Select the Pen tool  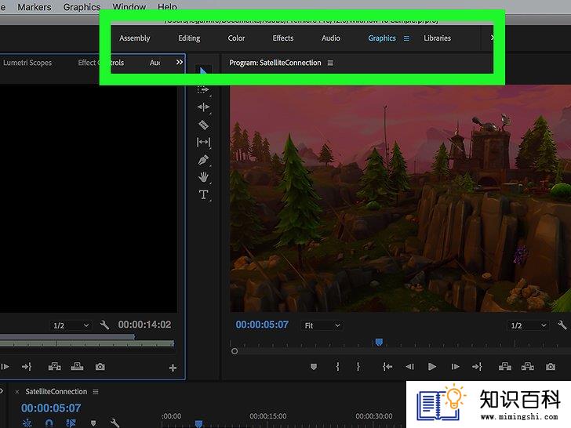pos(203,160)
